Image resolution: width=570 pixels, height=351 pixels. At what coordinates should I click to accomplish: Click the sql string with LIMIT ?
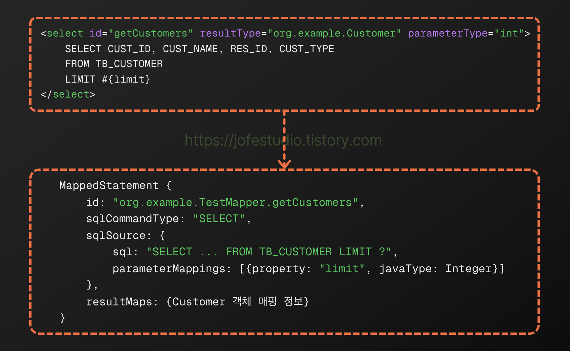(x=268, y=252)
